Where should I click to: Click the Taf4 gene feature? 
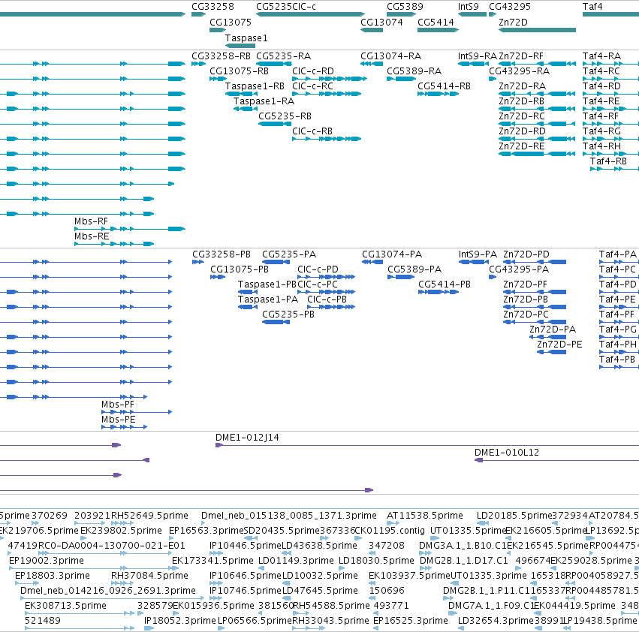(x=610, y=14)
